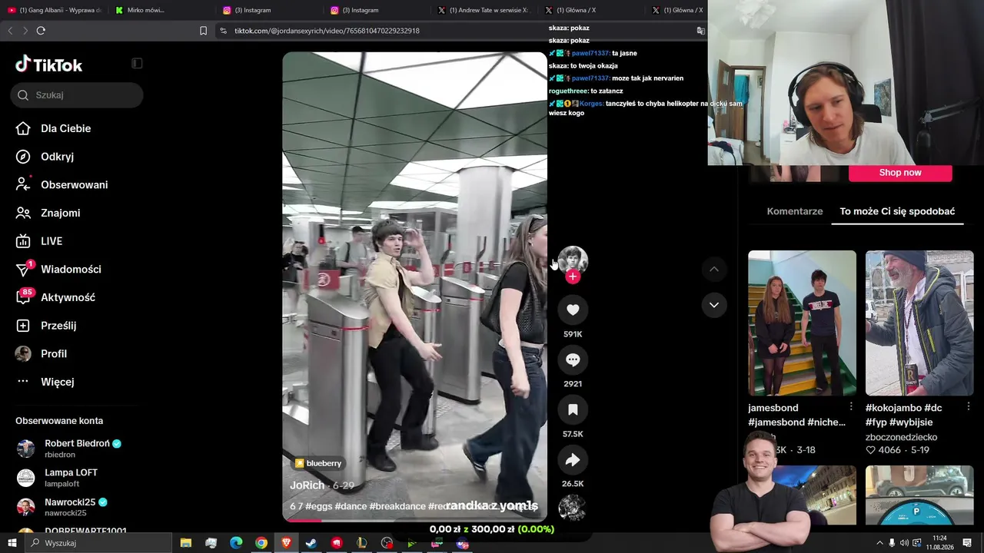The width and height of the screenshot is (984, 553).
Task: Click the Windows Wyszukaj search box
Action: coord(98,543)
